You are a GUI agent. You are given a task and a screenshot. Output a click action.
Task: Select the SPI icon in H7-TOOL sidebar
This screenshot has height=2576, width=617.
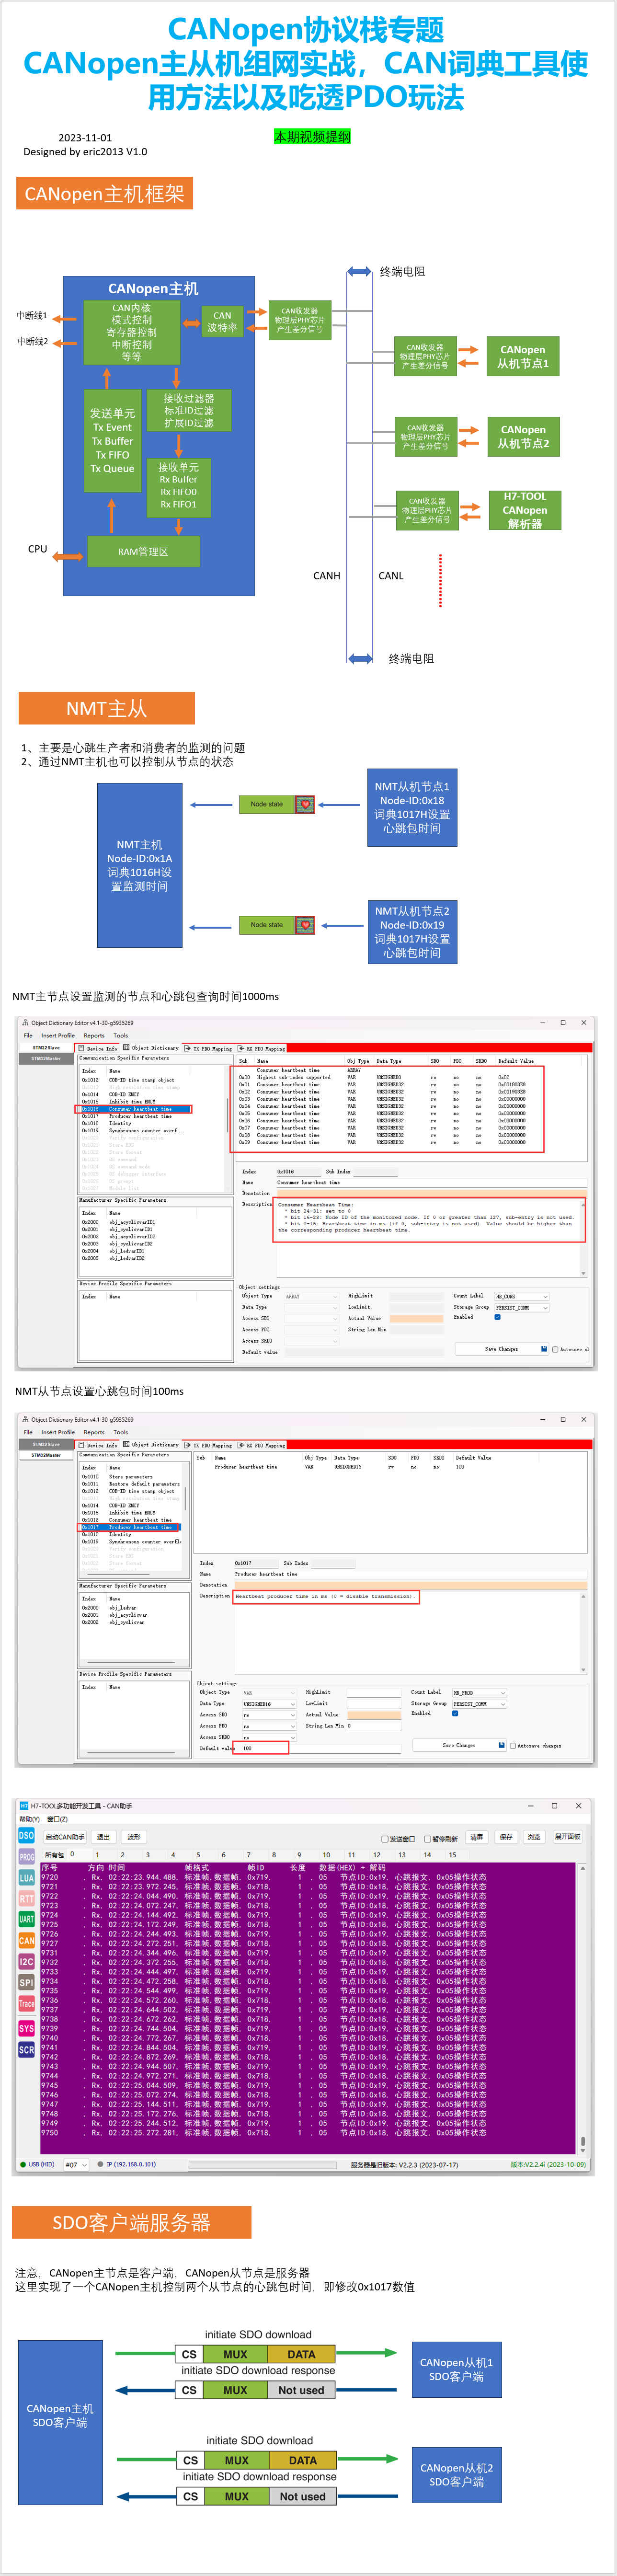coord(26,1983)
